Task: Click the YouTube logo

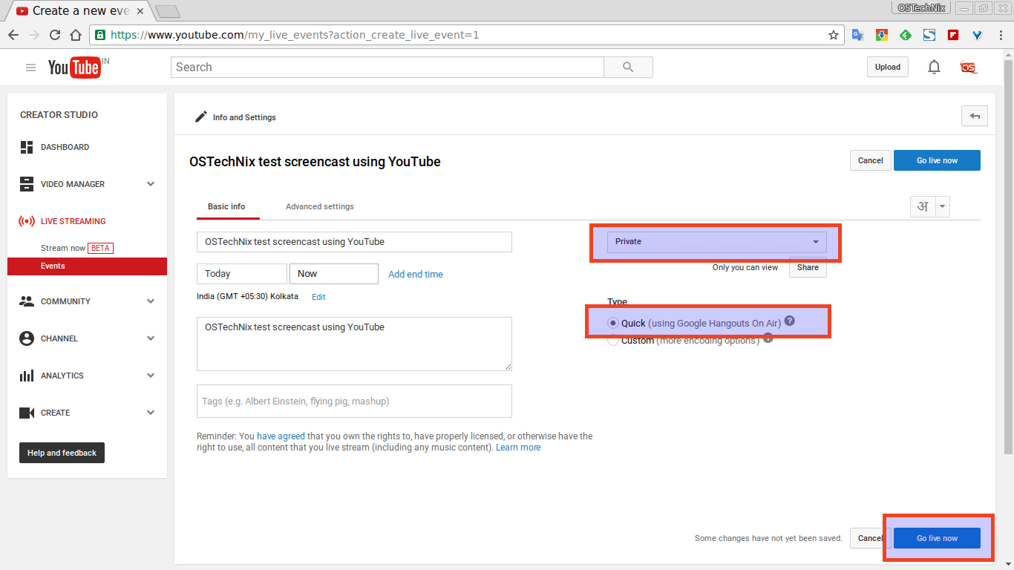Action: coord(74,68)
